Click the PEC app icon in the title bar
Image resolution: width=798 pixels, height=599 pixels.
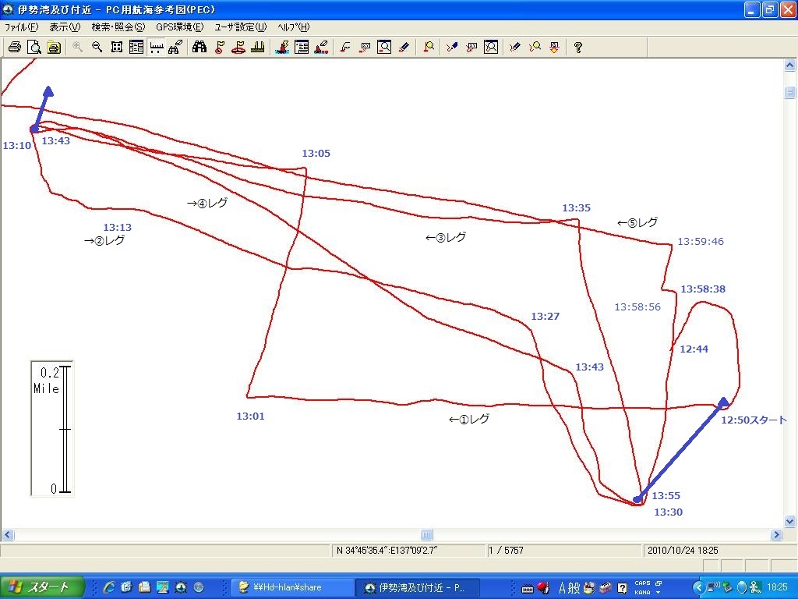pyautogui.click(x=8, y=9)
